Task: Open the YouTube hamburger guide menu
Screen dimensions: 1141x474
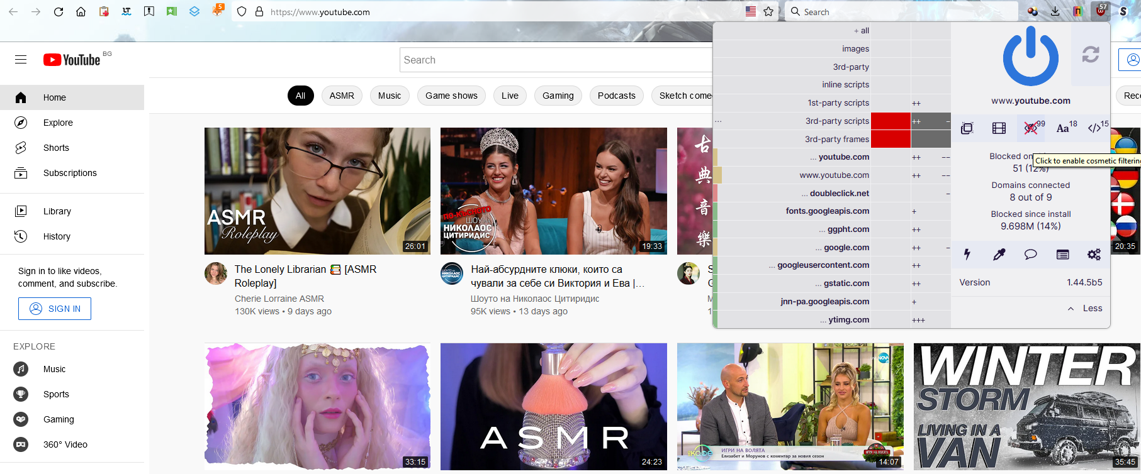Action: 21,60
